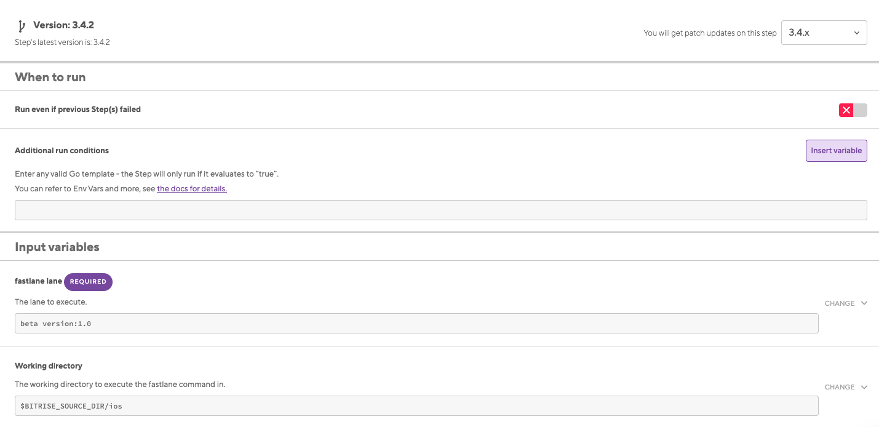Focus the Additional run conditions text field
This screenshot has width=879, height=427.
tap(440, 210)
